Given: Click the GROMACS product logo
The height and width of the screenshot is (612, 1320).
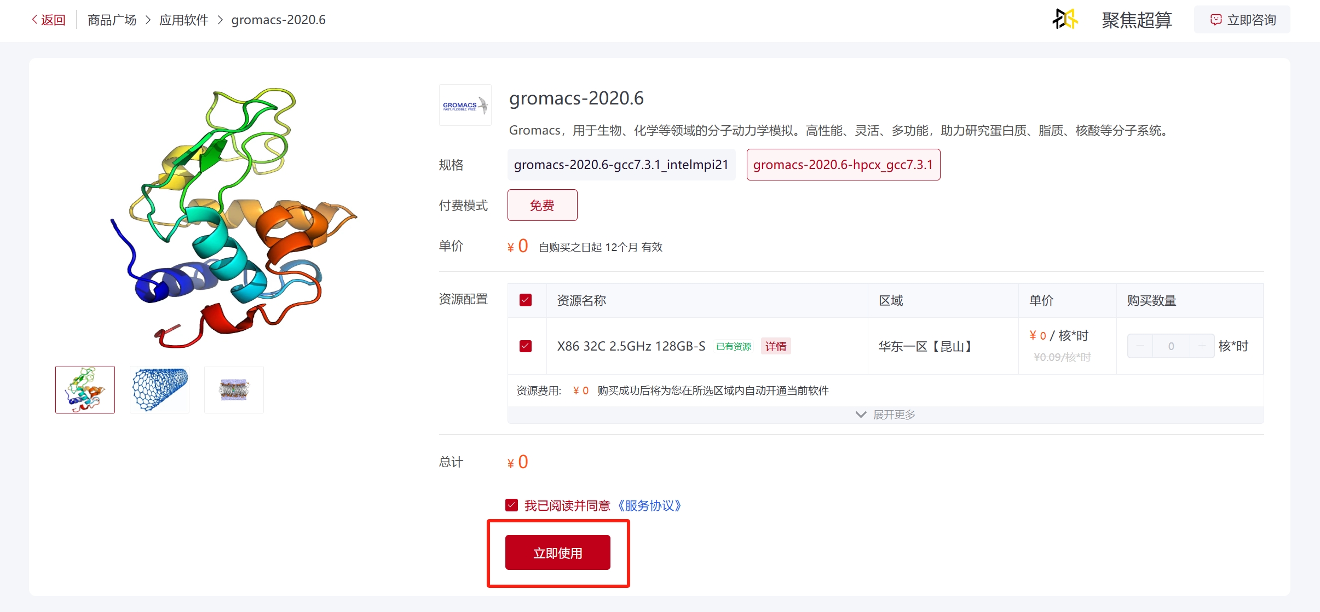Looking at the screenshot, I should (x=465, y=105).
